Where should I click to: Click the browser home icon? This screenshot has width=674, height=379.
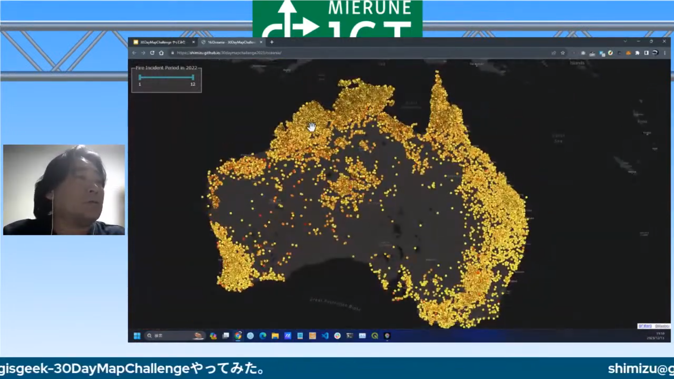(161, 53)
